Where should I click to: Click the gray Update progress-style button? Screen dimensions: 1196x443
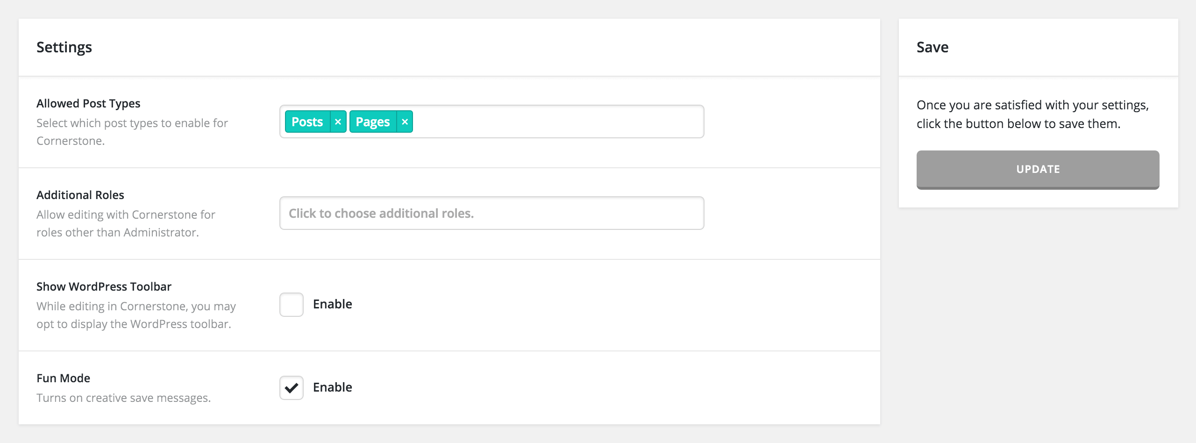pyautogui.click(x=1038, y=170)
